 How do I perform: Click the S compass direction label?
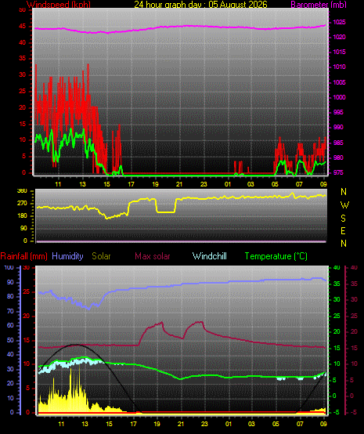point(343,219)
